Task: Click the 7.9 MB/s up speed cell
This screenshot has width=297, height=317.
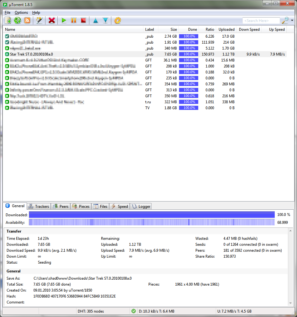Action: [277, 54]
